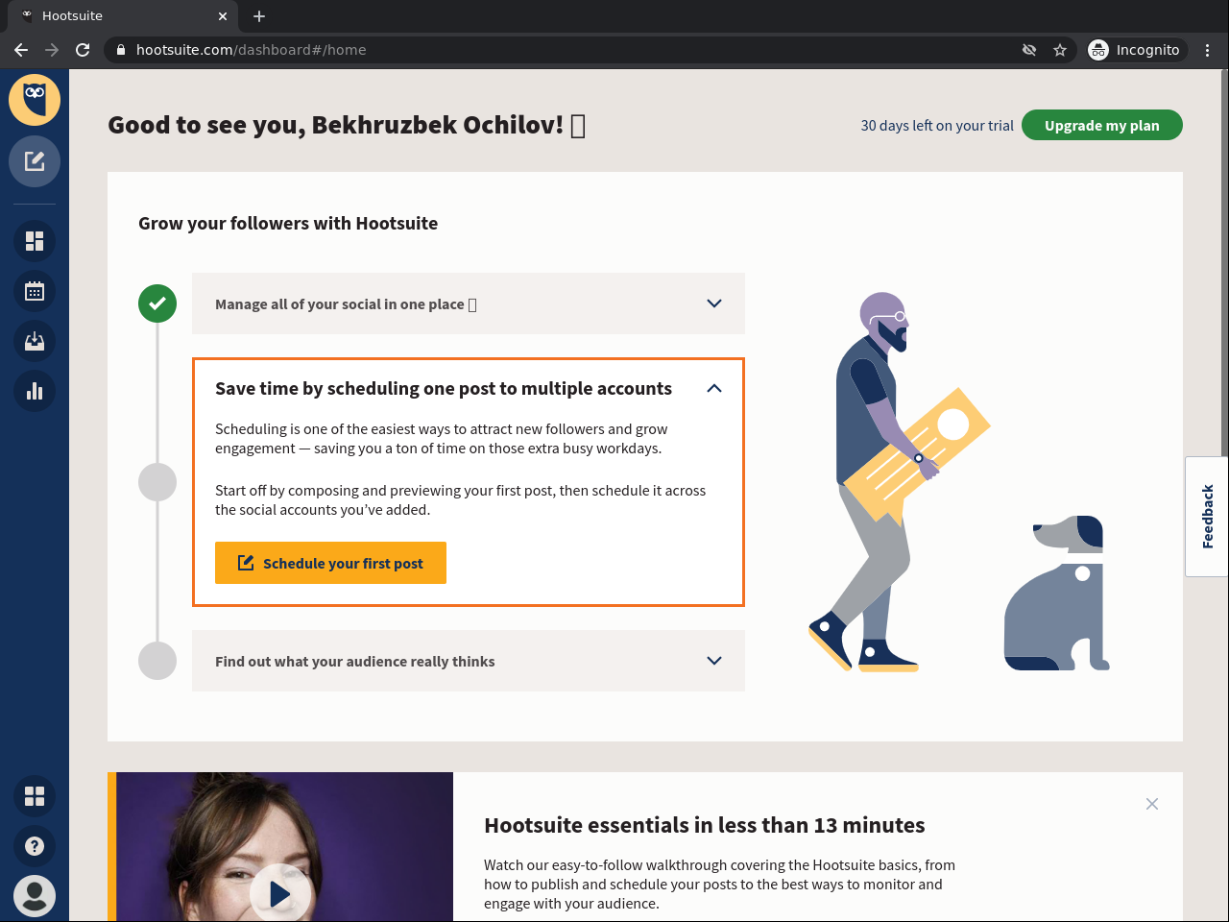Click Upgrade my plan button
Image resolution: width=1229 pixels, height=922 pixels.
pos(1102,125)
